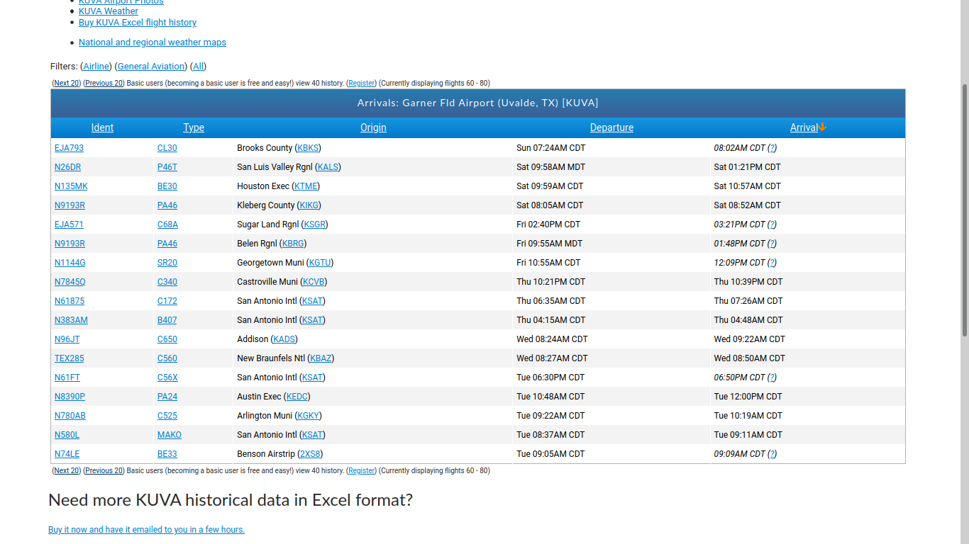Screen dimensions: 969x544
Task: Open KALS airport link
Action: pyautogui.click(x=328, y=167)
